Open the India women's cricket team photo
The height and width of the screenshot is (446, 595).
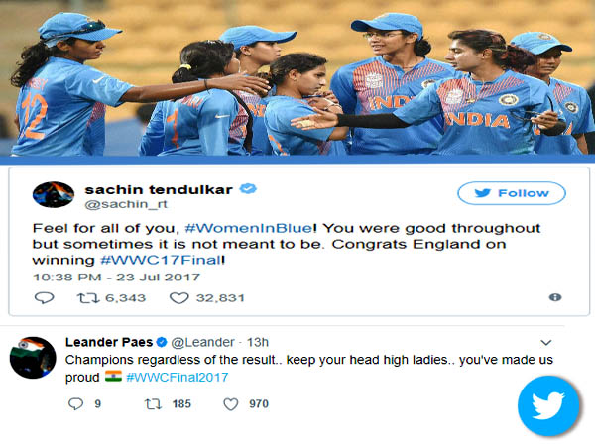coord(297,77)
